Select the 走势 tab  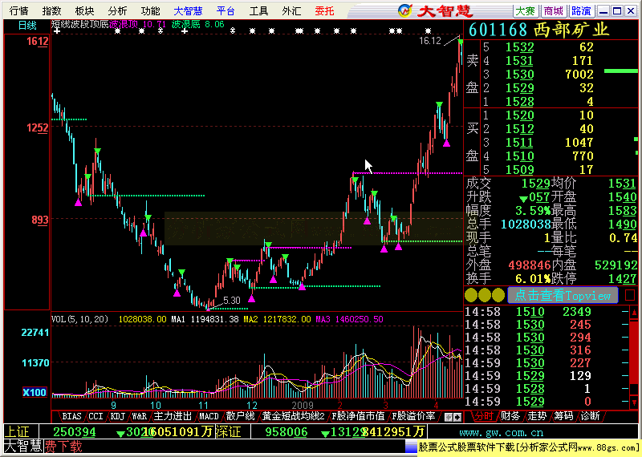pos(537,416)
